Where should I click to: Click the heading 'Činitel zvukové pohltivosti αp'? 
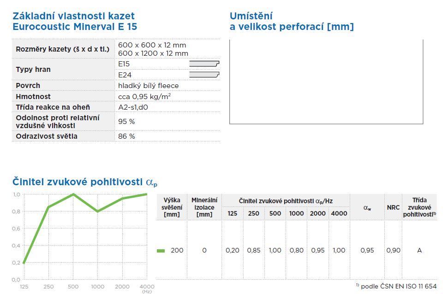85,182
